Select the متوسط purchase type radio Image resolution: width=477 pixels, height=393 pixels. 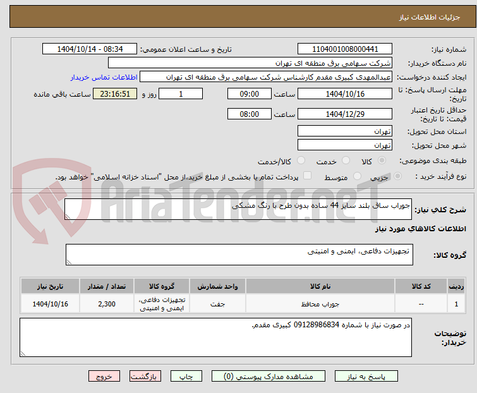coord(357,176)
